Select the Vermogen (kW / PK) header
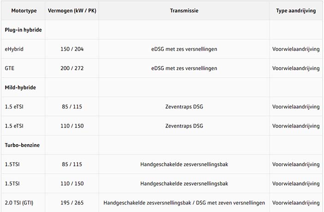The width and height of the screenshot is (324, 212). point(72,11)
